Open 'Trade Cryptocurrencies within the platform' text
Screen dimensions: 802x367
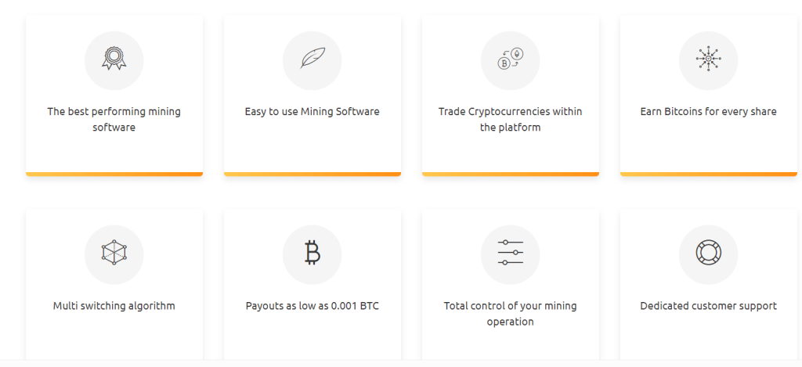coord(511,119)
